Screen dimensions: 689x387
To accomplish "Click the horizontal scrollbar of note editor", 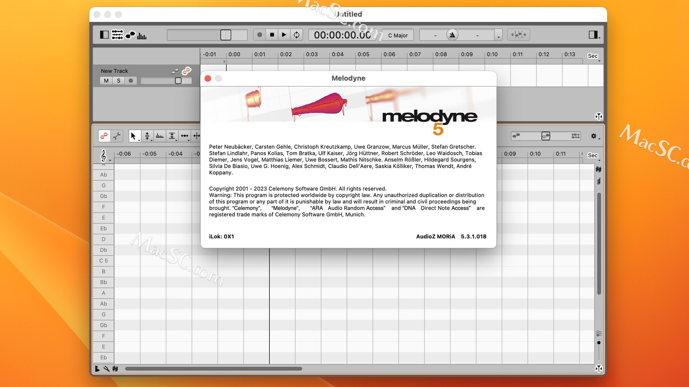I will (214, 368).
